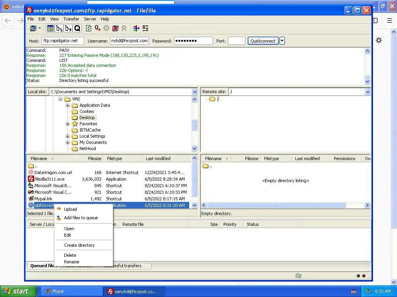The image size is (397, 297).
Task: Click the Password input field
Action: [193, 41]
